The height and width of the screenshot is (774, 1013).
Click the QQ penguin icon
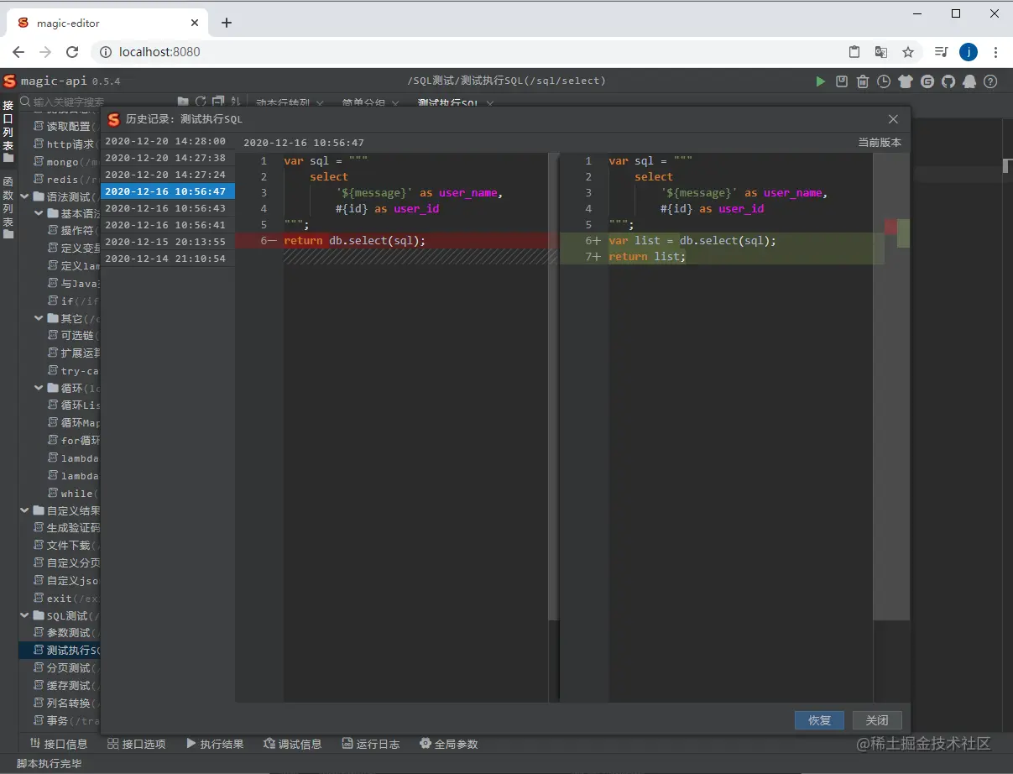point(969,81)
